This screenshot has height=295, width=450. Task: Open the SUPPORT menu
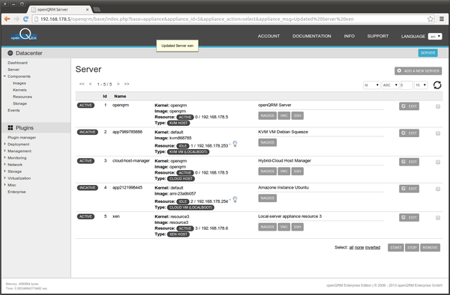tap(378, 36)
